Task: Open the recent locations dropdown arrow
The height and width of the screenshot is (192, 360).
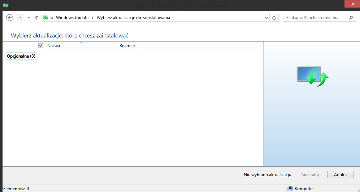Action: click(29, 18)
